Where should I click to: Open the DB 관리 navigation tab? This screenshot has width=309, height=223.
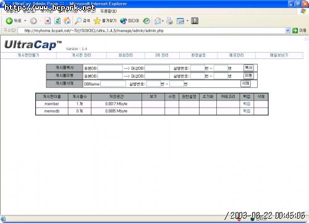(x=162, y=55)
